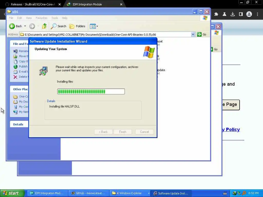Click the orange magnifier tray icon
This screenshot has height=197, width=263.
point(244,193)
